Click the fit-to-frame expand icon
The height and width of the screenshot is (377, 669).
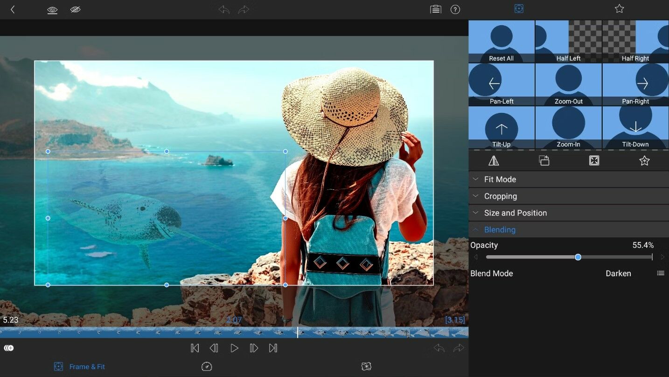point(594,161)
